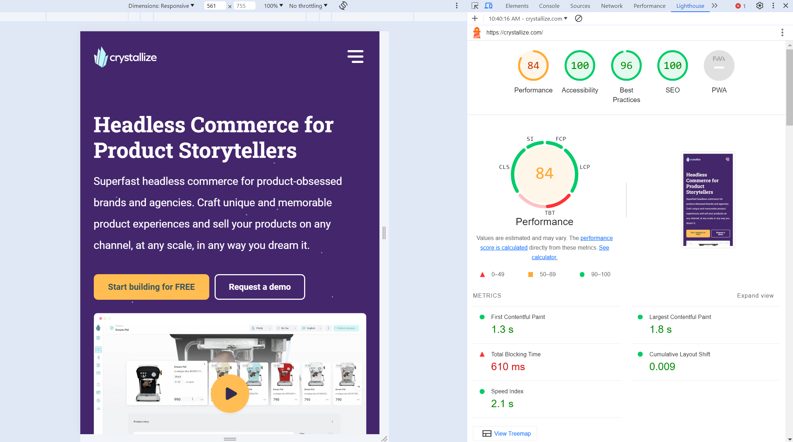
Task: Open device toolbar more options menu
Action: tap(457, 6)
